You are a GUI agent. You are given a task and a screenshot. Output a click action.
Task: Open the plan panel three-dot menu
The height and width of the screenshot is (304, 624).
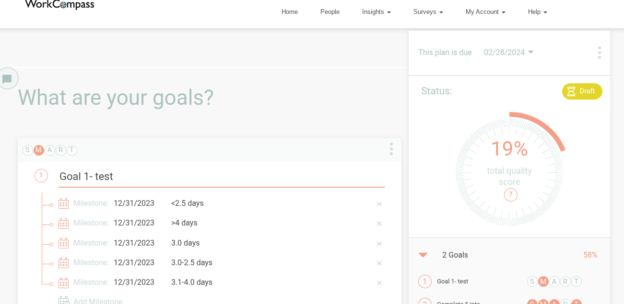pyautogui.click(x=599, y=53)
